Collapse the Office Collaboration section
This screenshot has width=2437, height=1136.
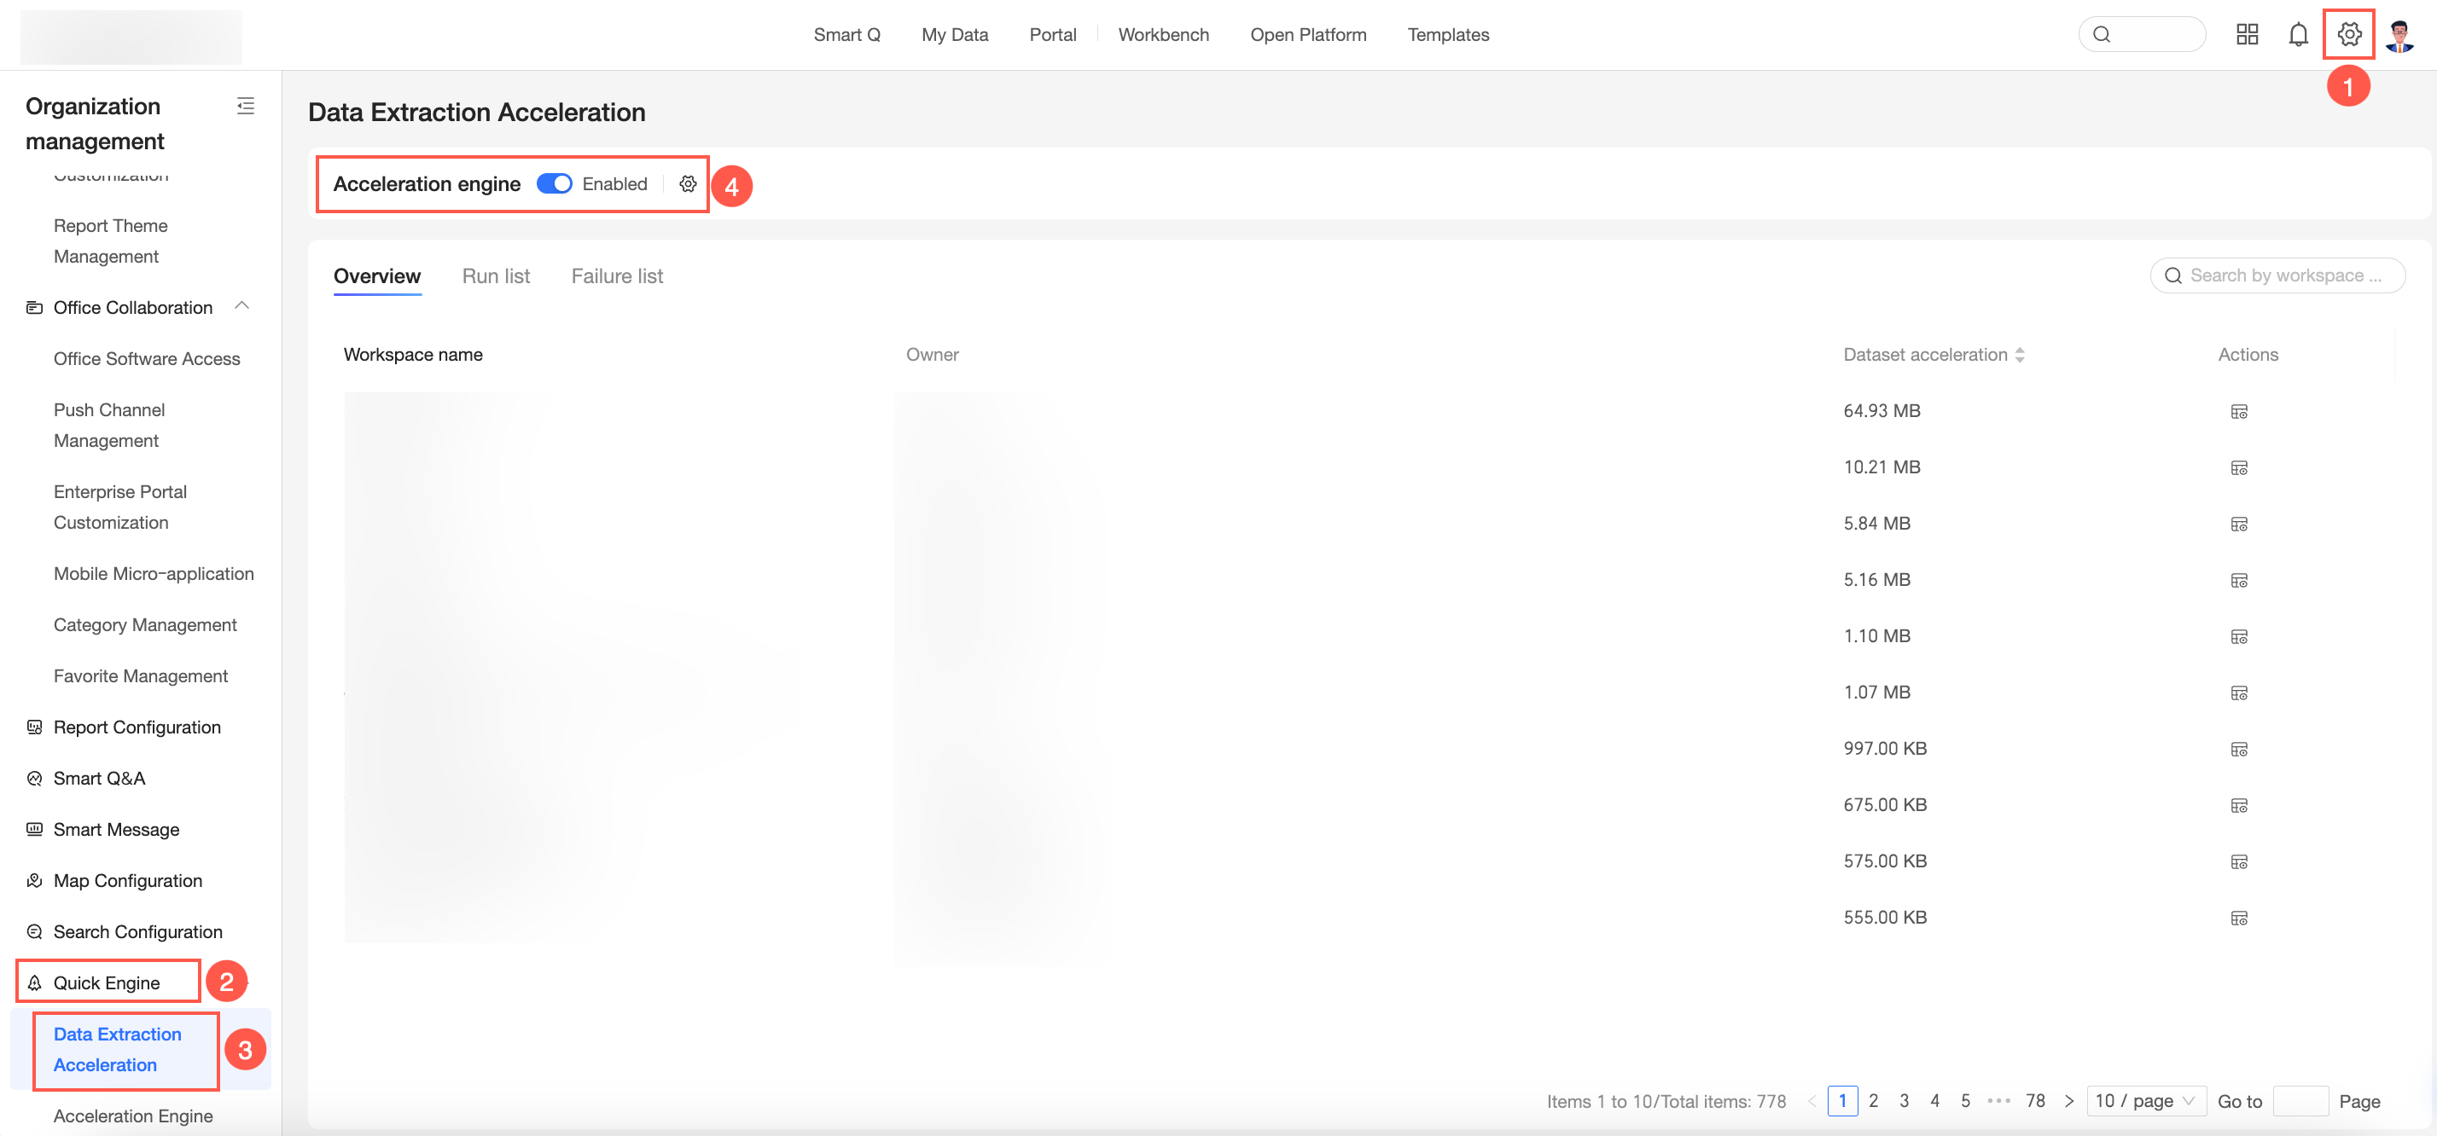click(242, 306)
